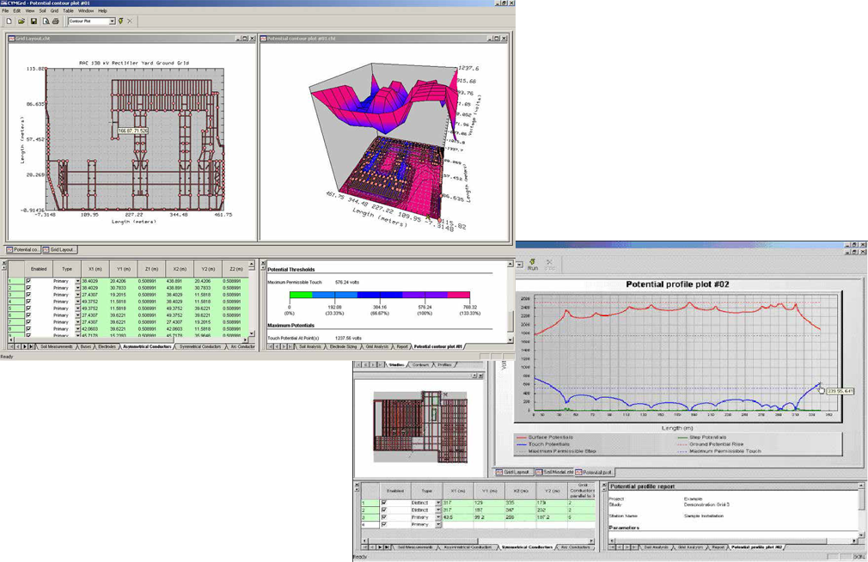Pin the thumbnail pane in profile plot window
868x562 pixels.
click(x=474, y=376)
